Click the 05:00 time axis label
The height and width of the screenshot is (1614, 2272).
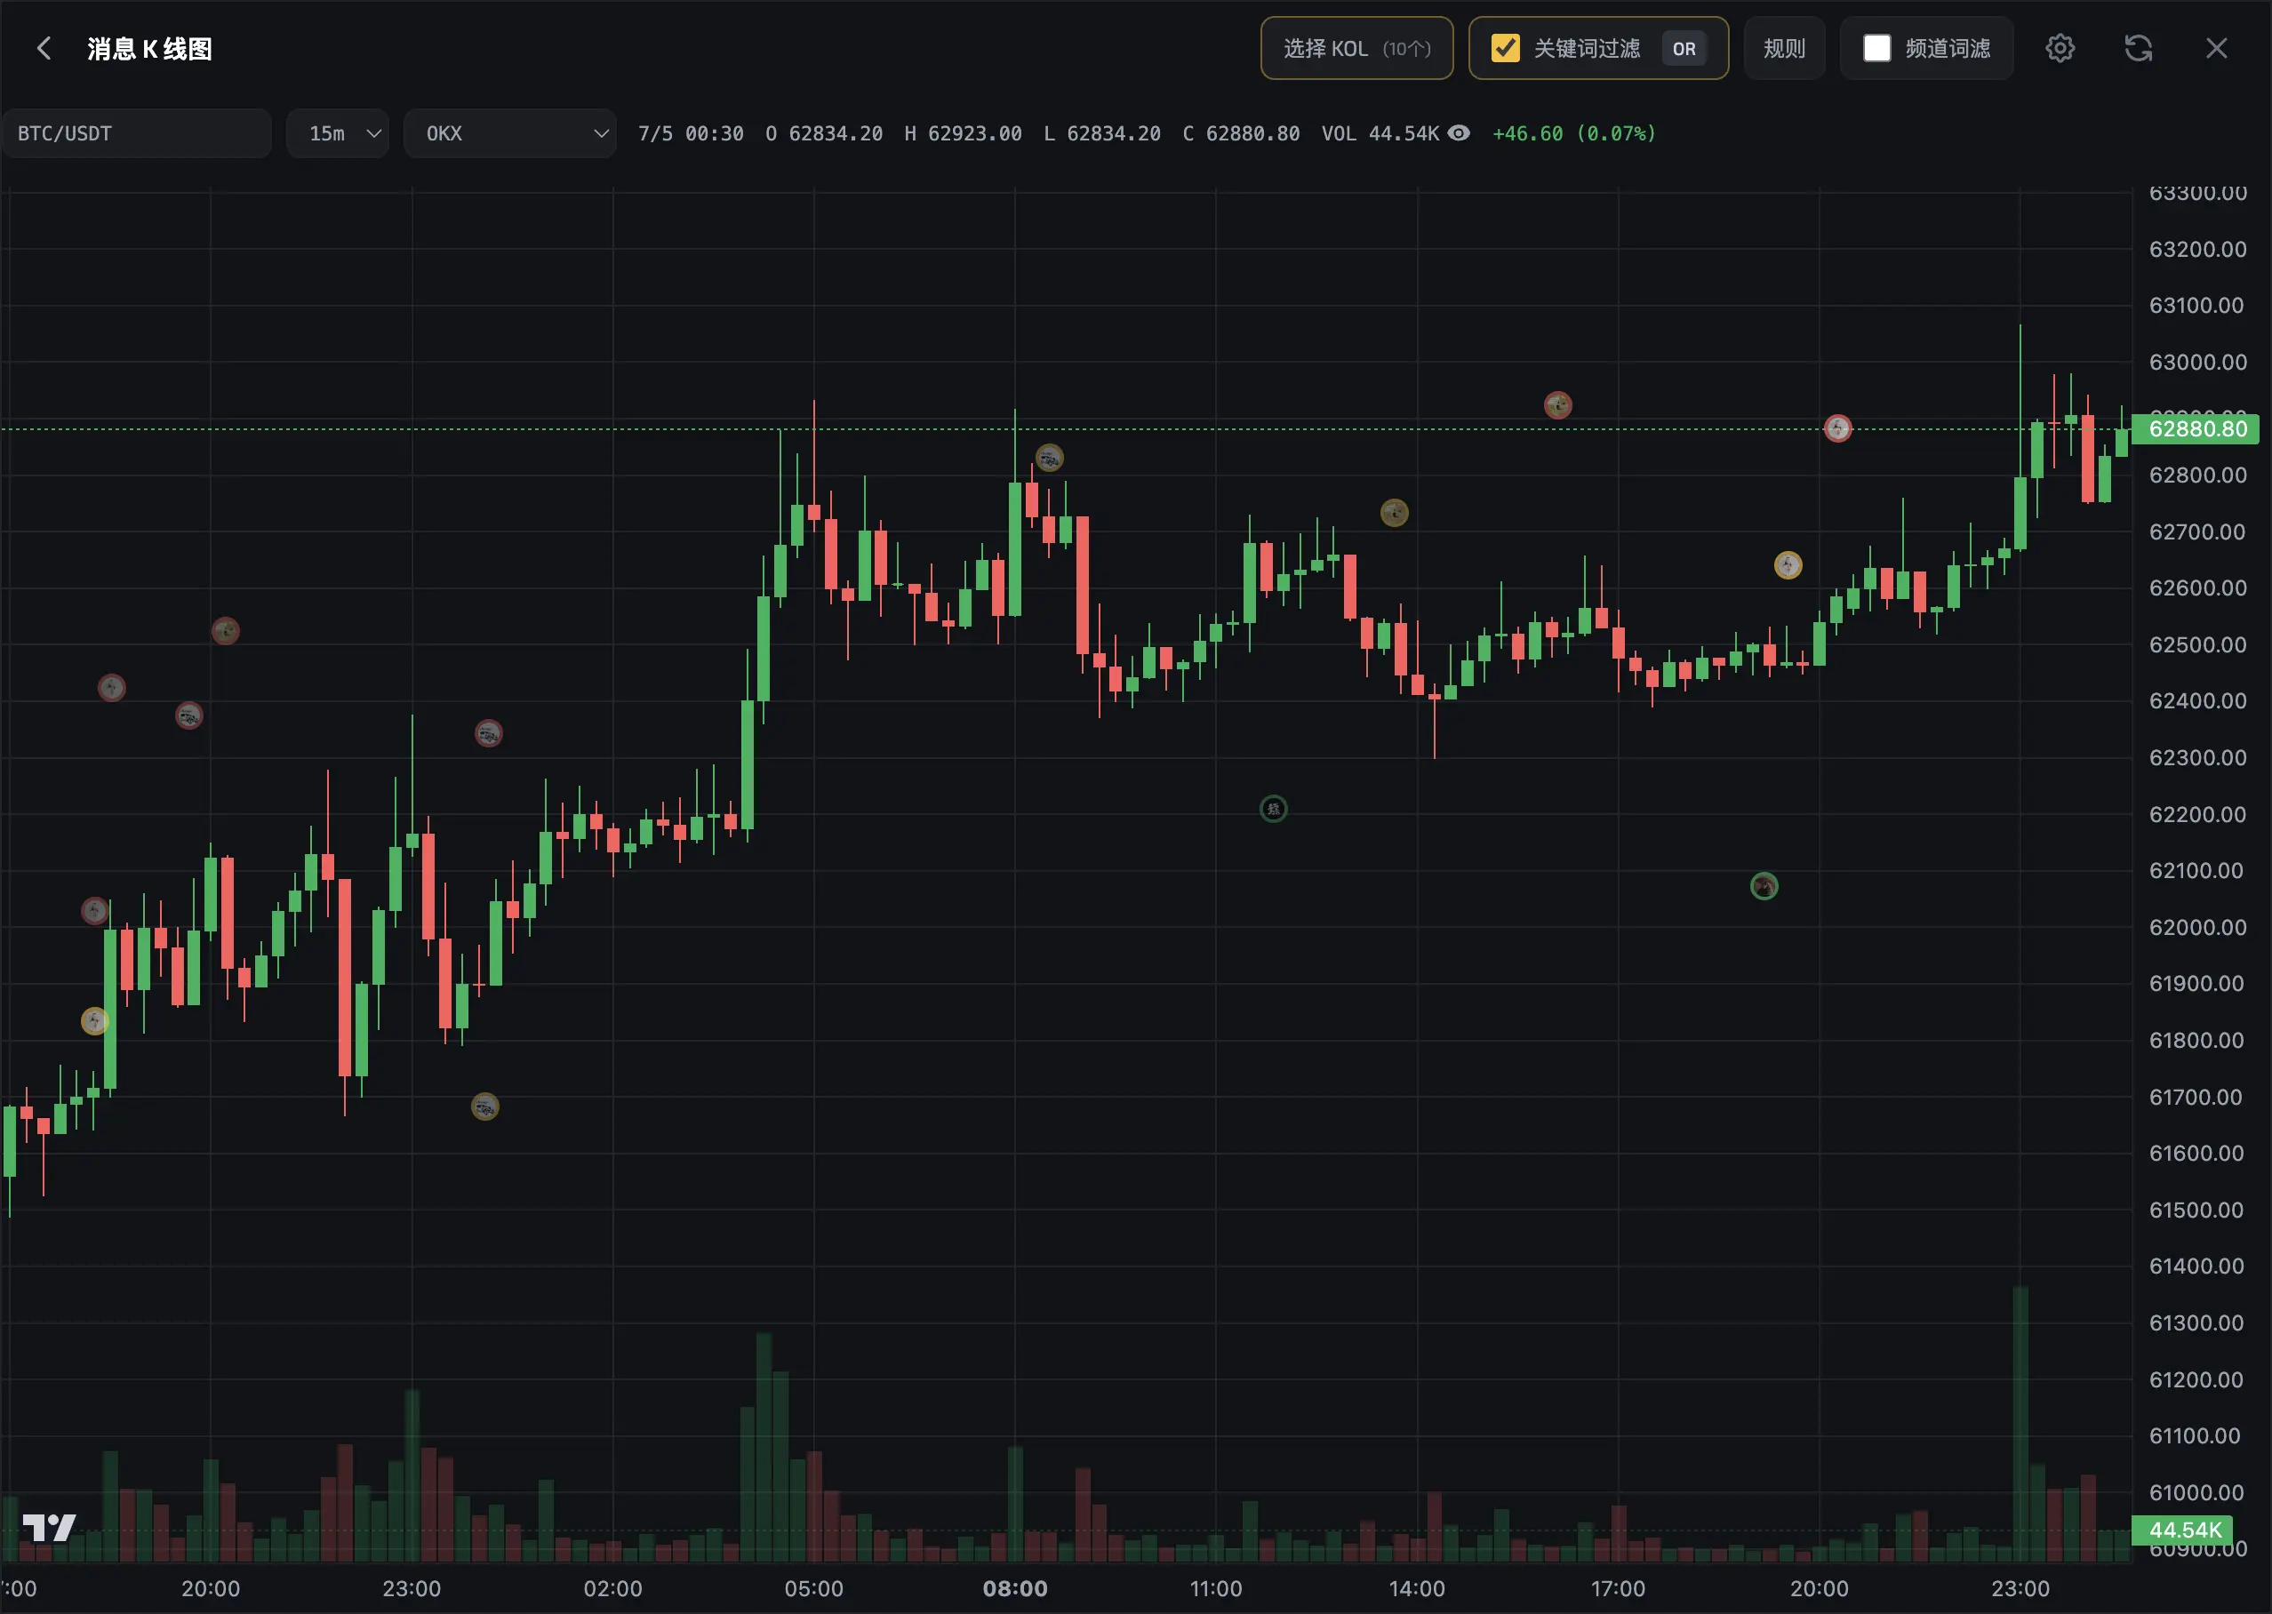click(814, 1588)
